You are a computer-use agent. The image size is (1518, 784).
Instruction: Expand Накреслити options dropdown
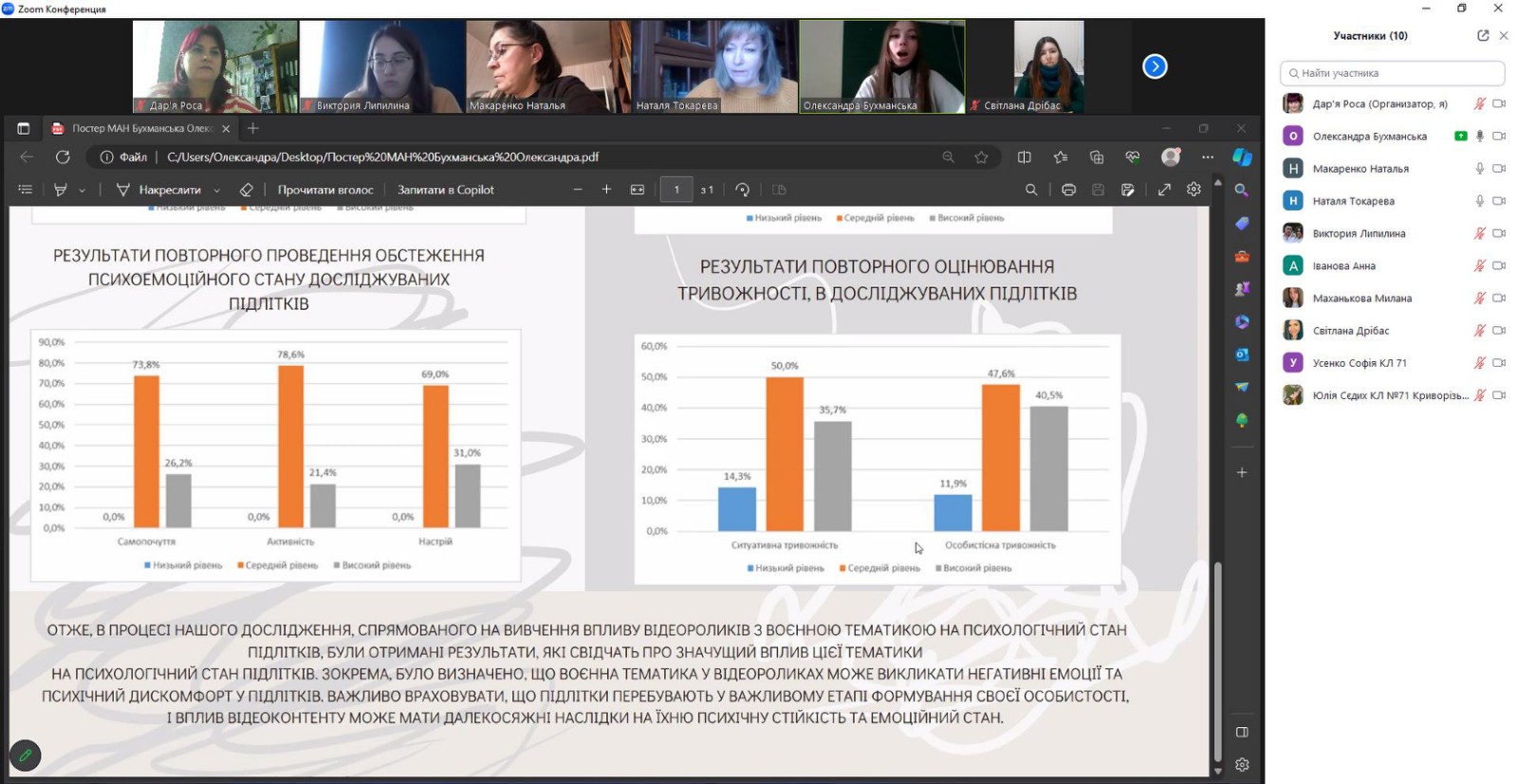[217, 191]
